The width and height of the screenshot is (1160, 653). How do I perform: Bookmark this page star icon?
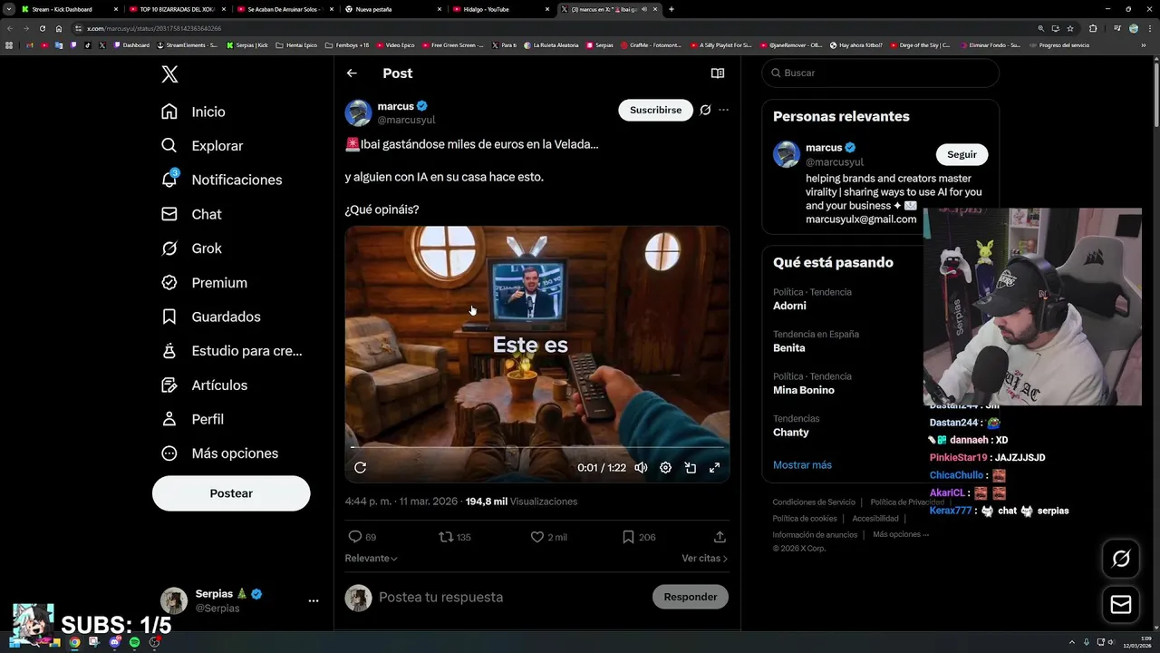1070,28
